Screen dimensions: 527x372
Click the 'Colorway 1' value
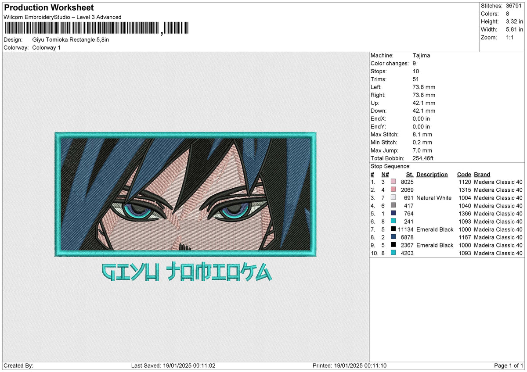point(47,47)
